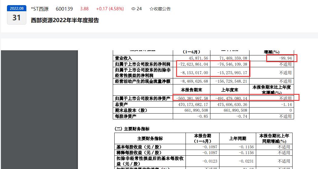Select prior total assets 475,606,630.36
Screen dimensions: 318x169
coord(232,104)
